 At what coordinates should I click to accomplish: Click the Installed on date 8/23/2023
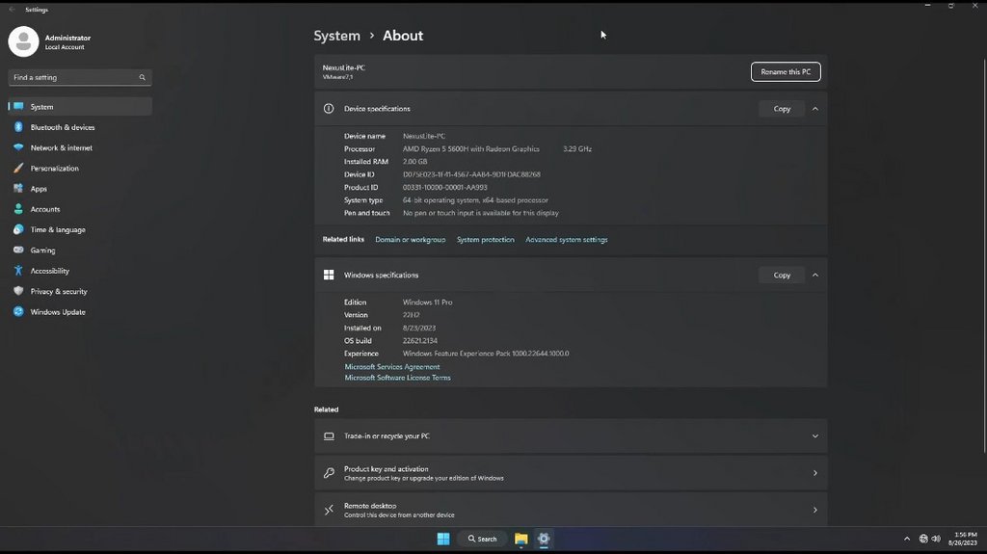tap(419, 328)
